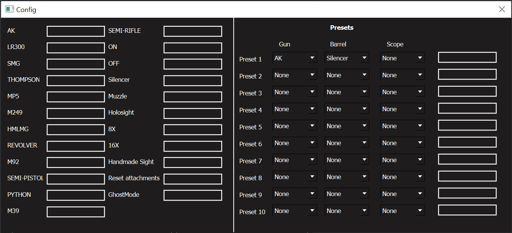Open the Scope dropdown for Preset 9
The height and width of the screenshot is (233, 512).
(402, 193)
